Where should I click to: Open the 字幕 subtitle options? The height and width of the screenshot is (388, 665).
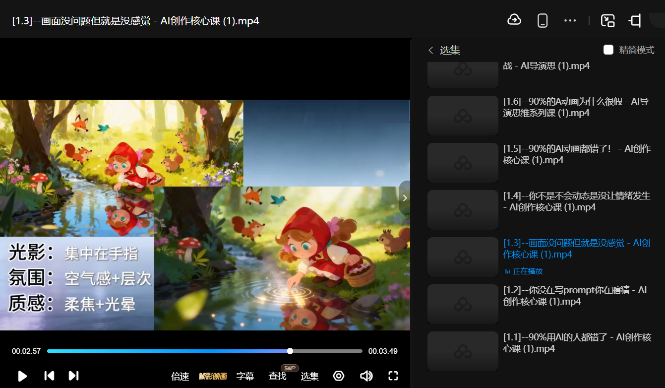pos(245,376)
